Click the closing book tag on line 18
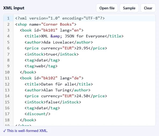Viewport: 159px width, 136px height. (x=28, y=120)
